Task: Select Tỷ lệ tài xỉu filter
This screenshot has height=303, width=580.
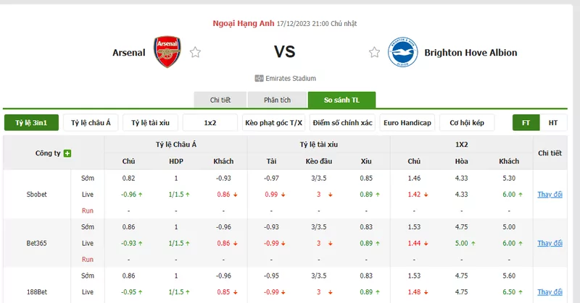Action: (x=150, y=122)
